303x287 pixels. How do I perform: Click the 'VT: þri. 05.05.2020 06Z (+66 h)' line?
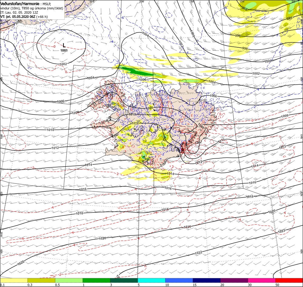coord(24,17)
